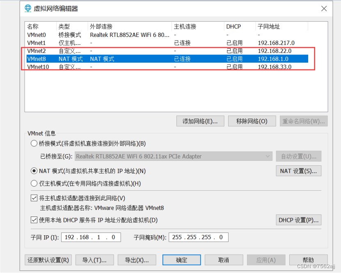
Task: Click the 添加网络(E)... button
Action: (x=200, y=121)
